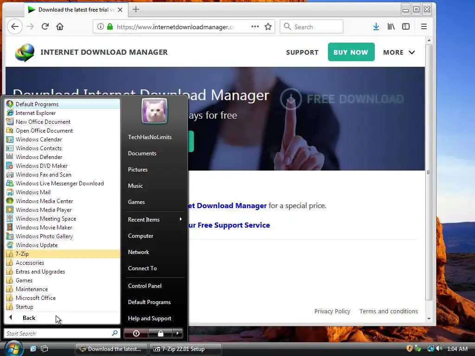Open Recent Items submenu
475x356 pixels.
[x=154, y=219]
